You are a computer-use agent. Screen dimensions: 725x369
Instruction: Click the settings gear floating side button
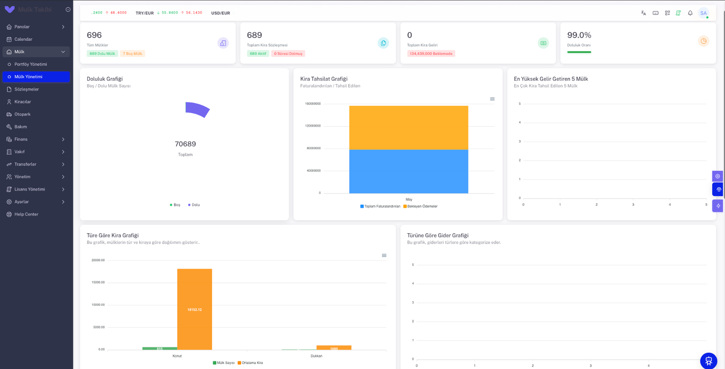[718, 176]
